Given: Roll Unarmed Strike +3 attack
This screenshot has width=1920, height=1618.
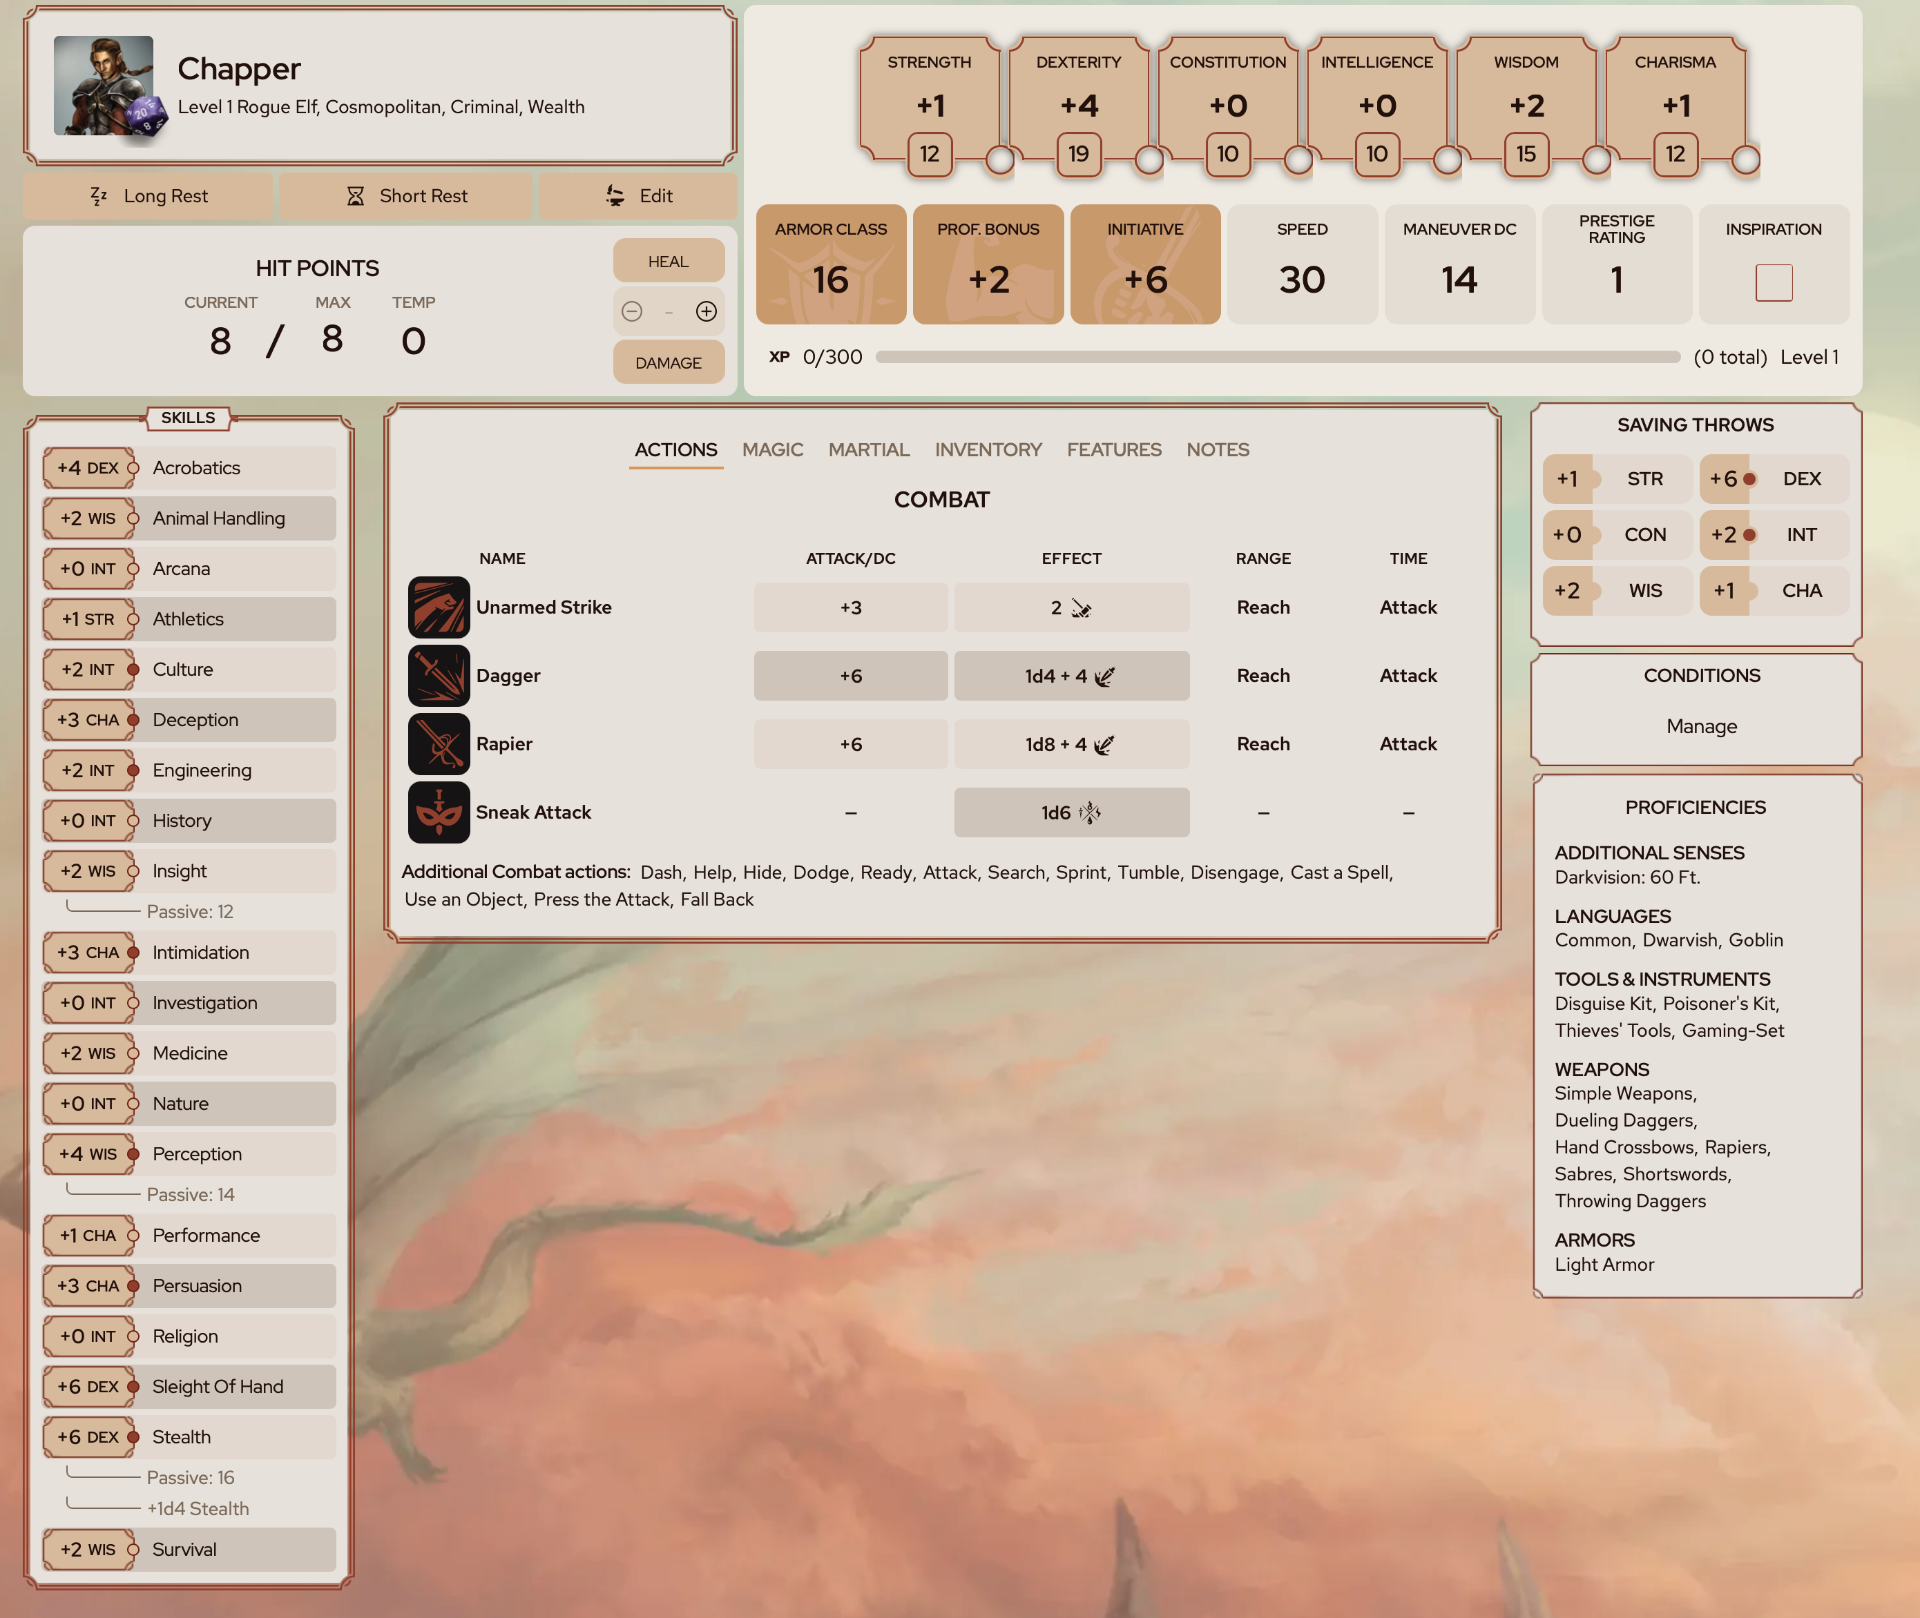Looking at the screenshot, I should 851,607.
